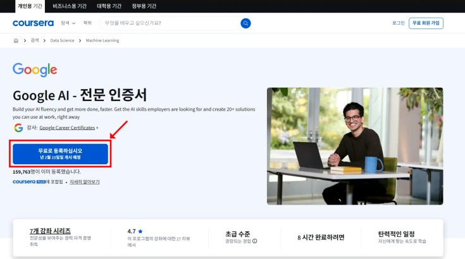The width and height of the screenshot is (465, 259).
Task: Click the 무료로 등록하십시오 enroll button
Action: point(60,154)
